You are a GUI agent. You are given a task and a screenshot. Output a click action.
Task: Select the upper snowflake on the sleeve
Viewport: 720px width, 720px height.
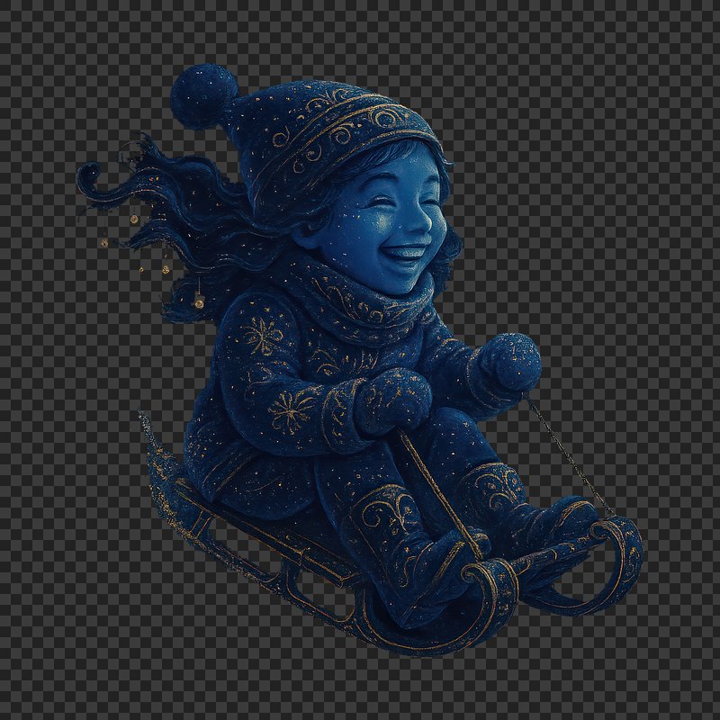click(260, 336)
